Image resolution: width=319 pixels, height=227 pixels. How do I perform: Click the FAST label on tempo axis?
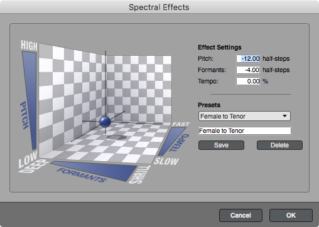click(x=181, y=124)
